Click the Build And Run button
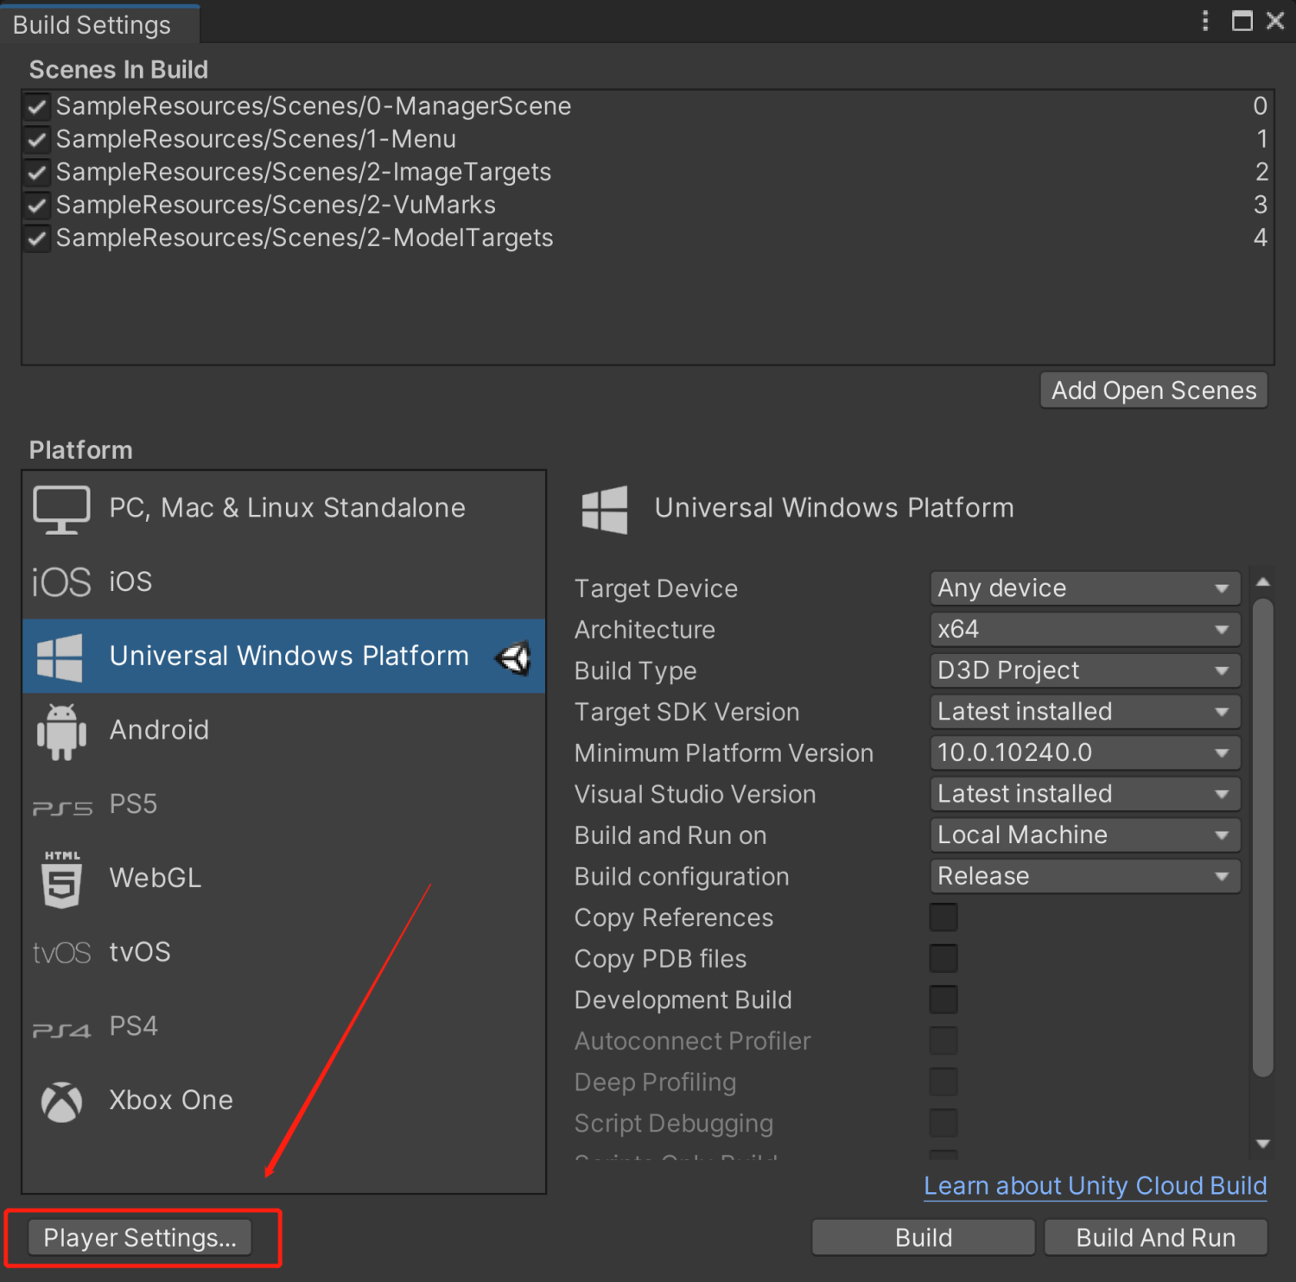This screenshot has width=1296, height=1282. coord(1156,1238)
